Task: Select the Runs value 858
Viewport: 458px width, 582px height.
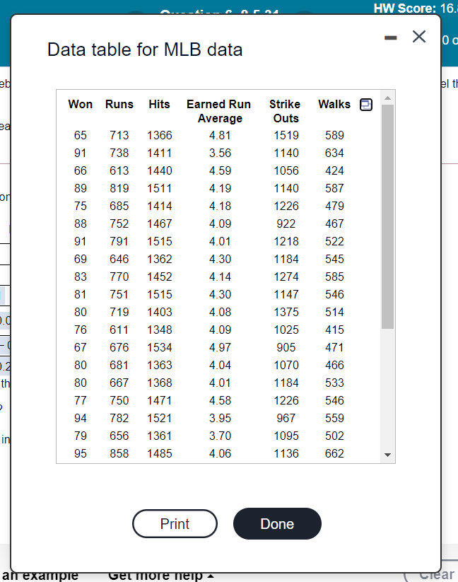Action: click(x=119, y=453)
